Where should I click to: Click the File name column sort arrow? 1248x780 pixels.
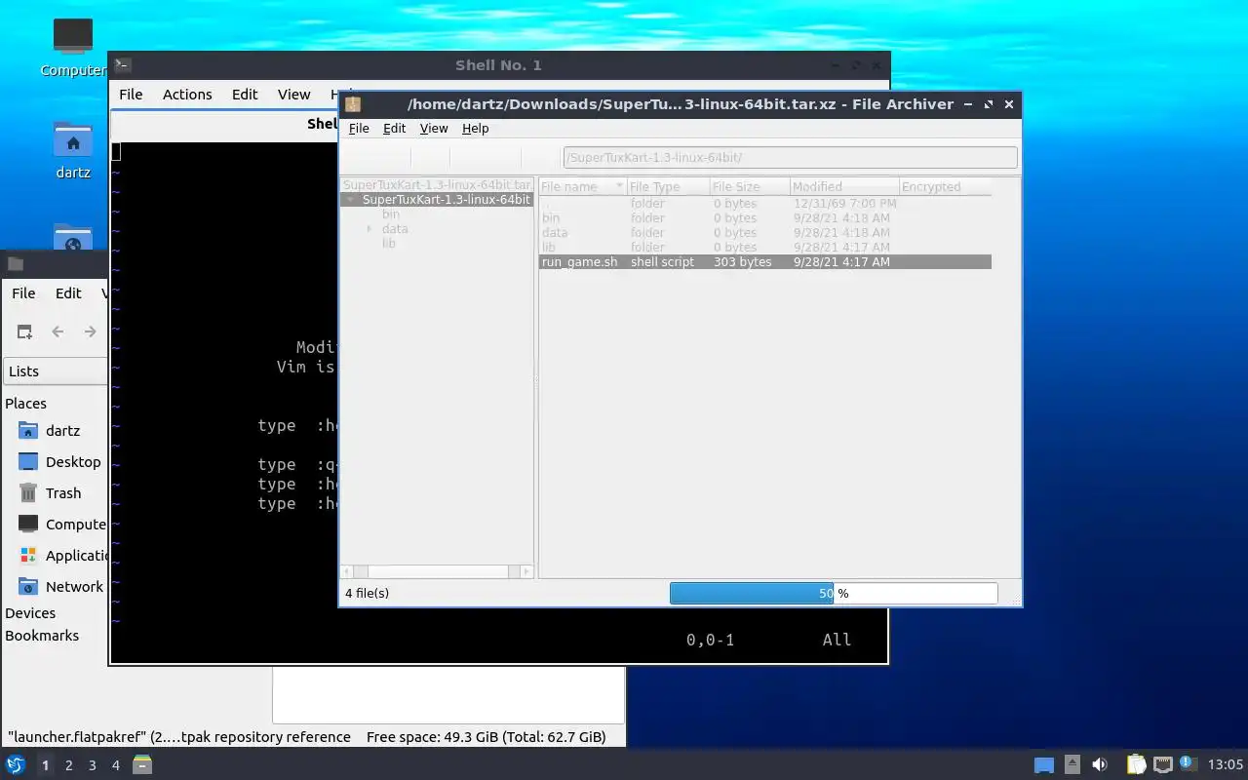point(619,186)
